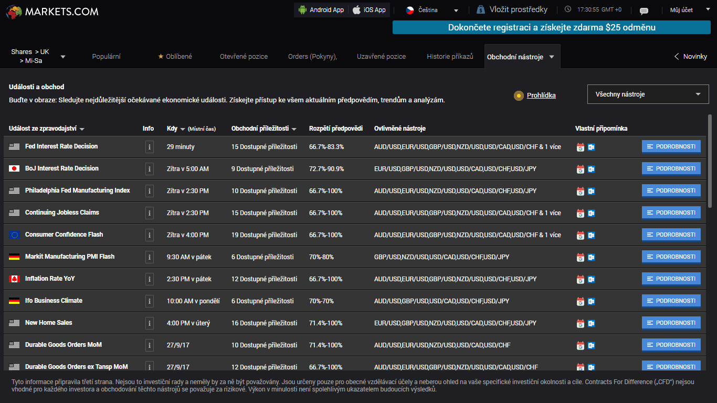
Task: Add Outlook reminder for BoJ Interest Rate Decision
Action: point(591,169)
